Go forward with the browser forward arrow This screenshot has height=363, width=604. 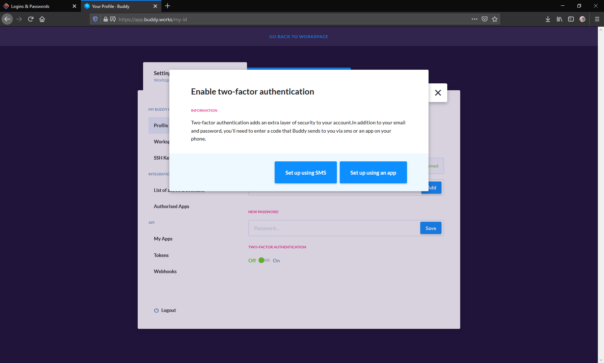coord(19,19)
